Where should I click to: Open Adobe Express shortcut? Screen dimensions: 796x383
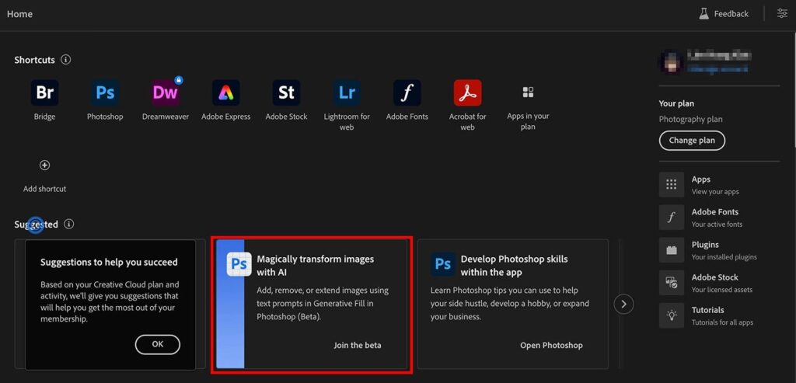pos(225,93)
